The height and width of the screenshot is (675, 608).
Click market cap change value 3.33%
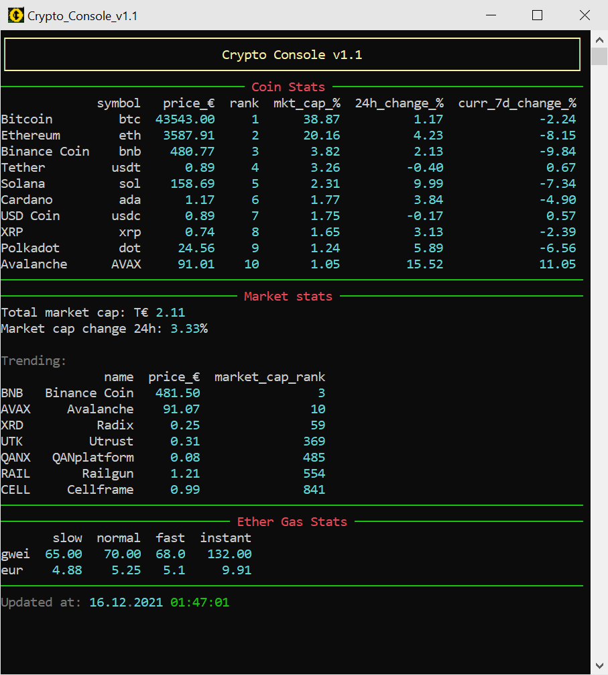(x=189, y=329)
